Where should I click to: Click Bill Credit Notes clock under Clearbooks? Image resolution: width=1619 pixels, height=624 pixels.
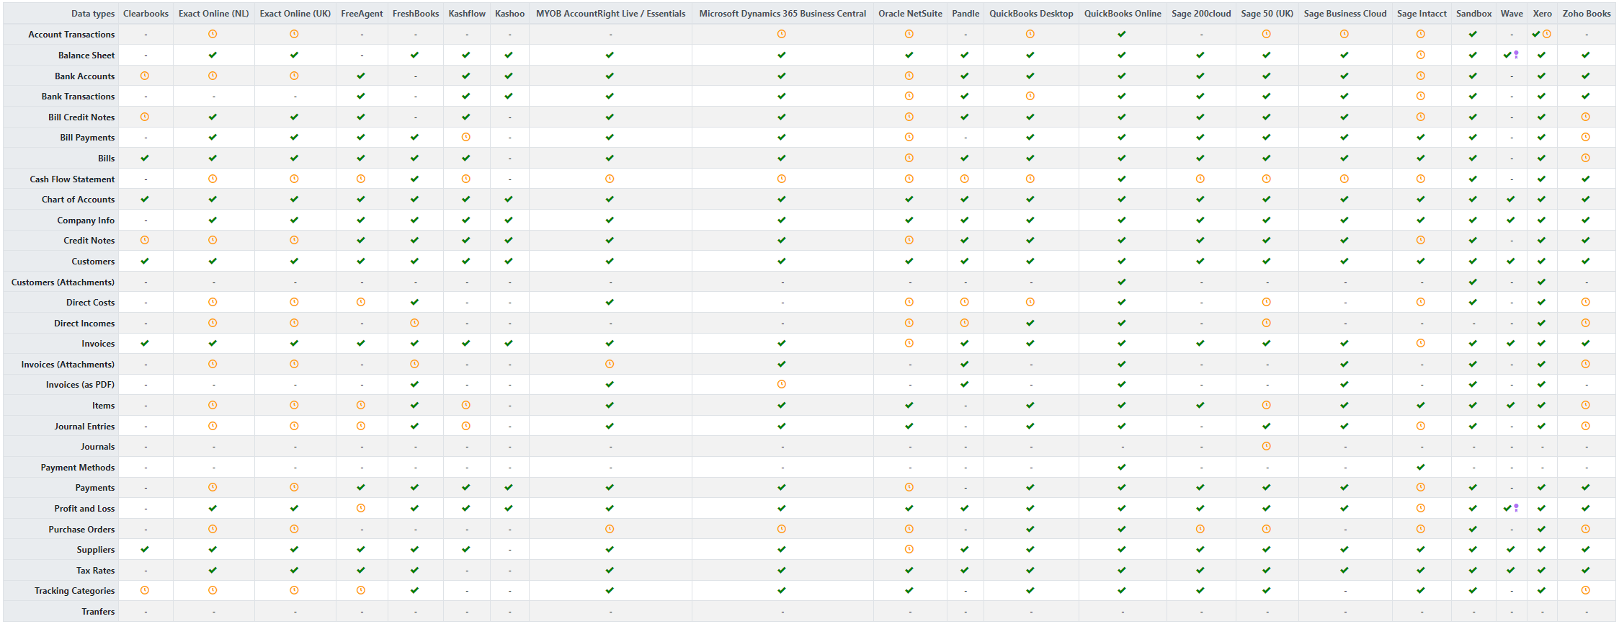pos(145,117)
